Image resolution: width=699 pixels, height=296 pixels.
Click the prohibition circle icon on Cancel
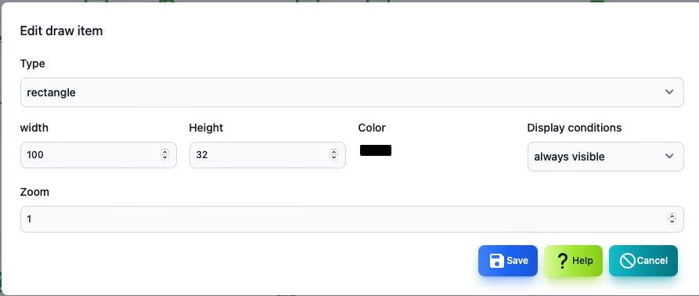[x=627, y=261]
